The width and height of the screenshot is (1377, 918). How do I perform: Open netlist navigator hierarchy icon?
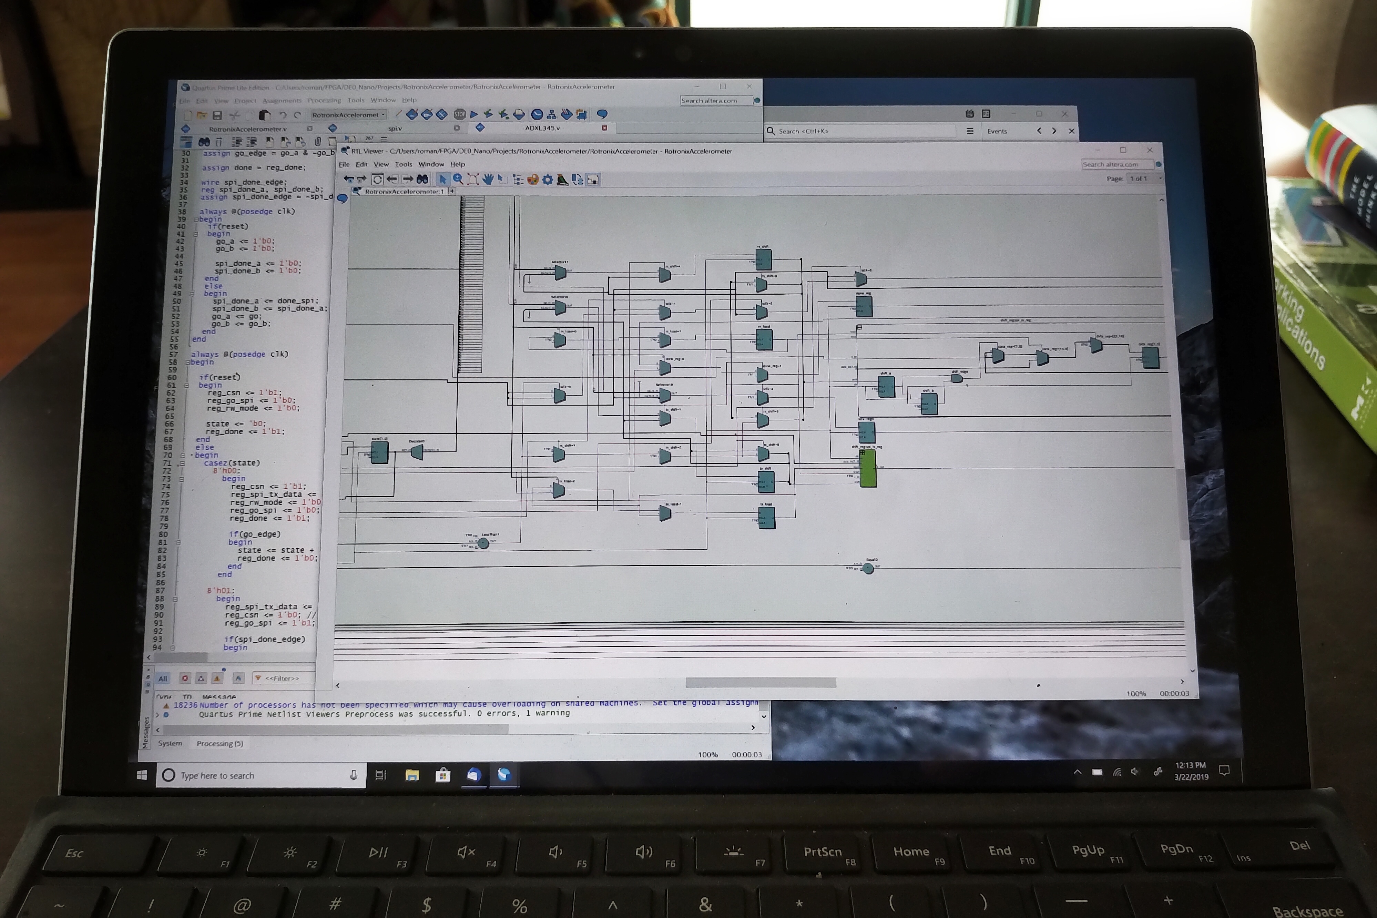click(518, 180)
